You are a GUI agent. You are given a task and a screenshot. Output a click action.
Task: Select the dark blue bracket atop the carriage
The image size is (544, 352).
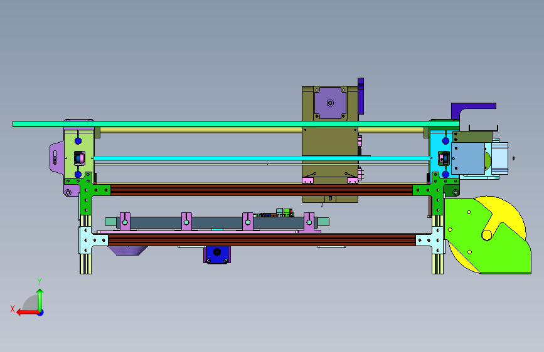(361, 96)
